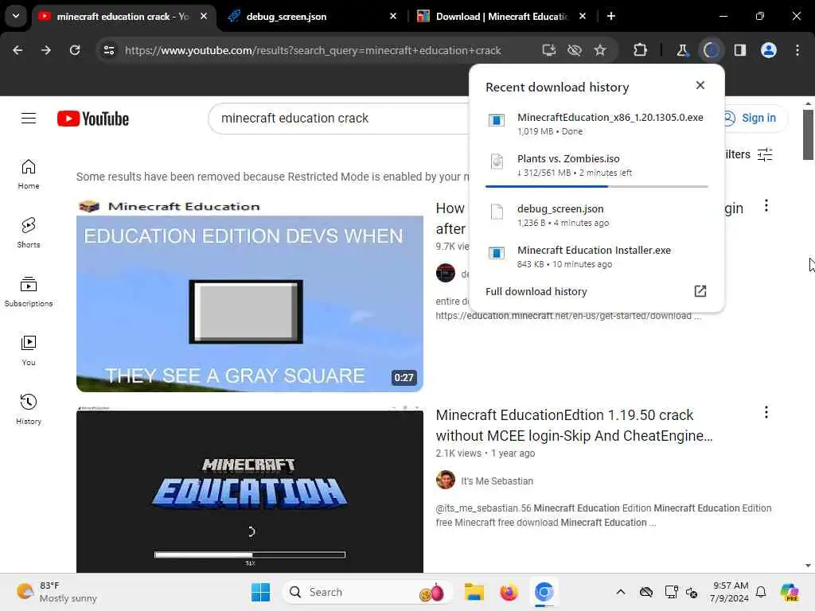Open a new browser tab
The width and height of the screenshot is (815, 611).
coord(611,16)
